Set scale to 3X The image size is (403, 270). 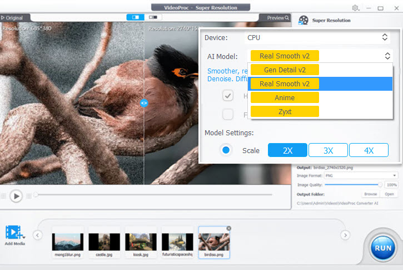coord(328,150)
